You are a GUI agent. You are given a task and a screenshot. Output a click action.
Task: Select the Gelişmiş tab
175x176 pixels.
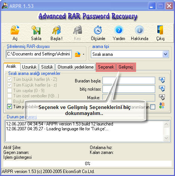[126, 67]
